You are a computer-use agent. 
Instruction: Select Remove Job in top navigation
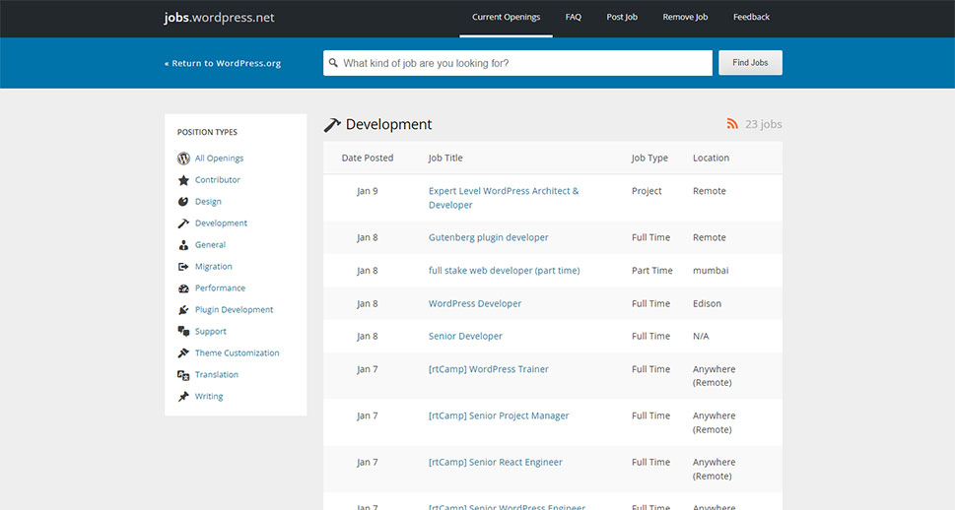tap(685, 17)
